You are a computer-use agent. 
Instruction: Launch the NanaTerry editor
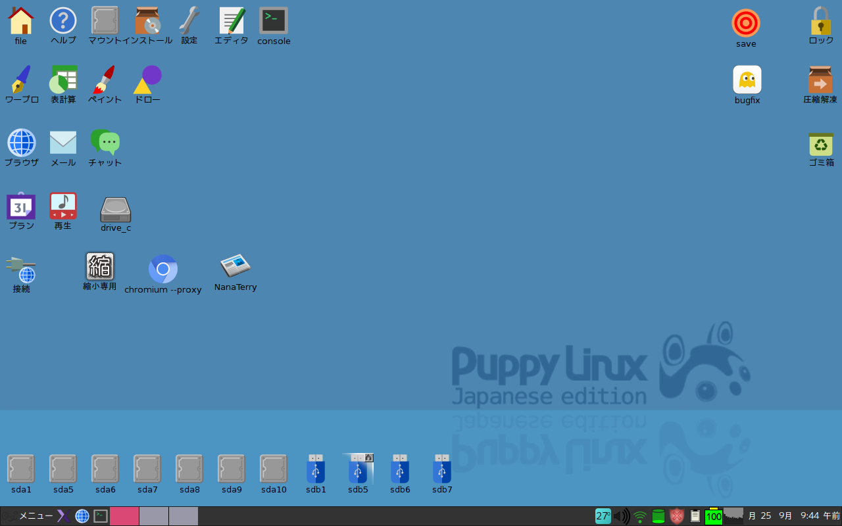point(235,266)
